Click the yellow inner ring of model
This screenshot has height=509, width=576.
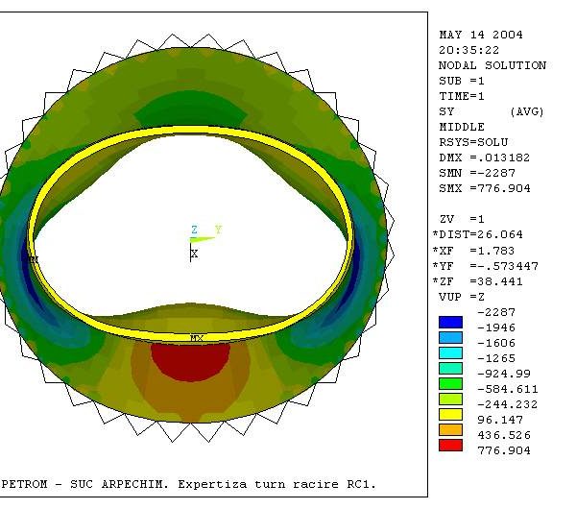(192, 133)
